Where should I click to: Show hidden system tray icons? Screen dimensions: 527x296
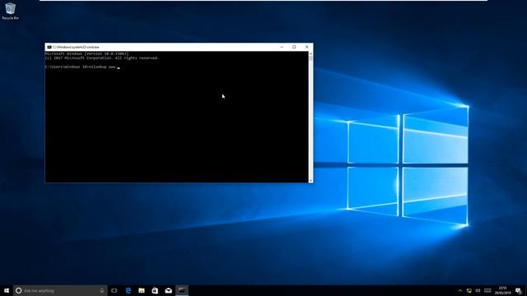click(460, 290)
